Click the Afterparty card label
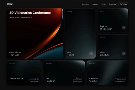The width and height of the screenshot is (135, 90). coord(92,64)
